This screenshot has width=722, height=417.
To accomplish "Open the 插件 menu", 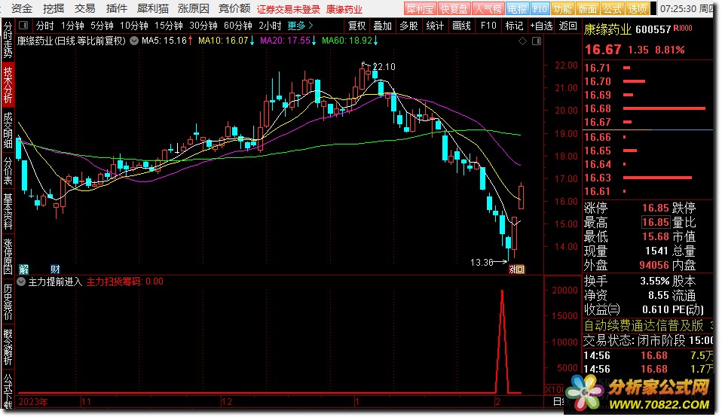I will pyautogui.click(x=117, y=8).
